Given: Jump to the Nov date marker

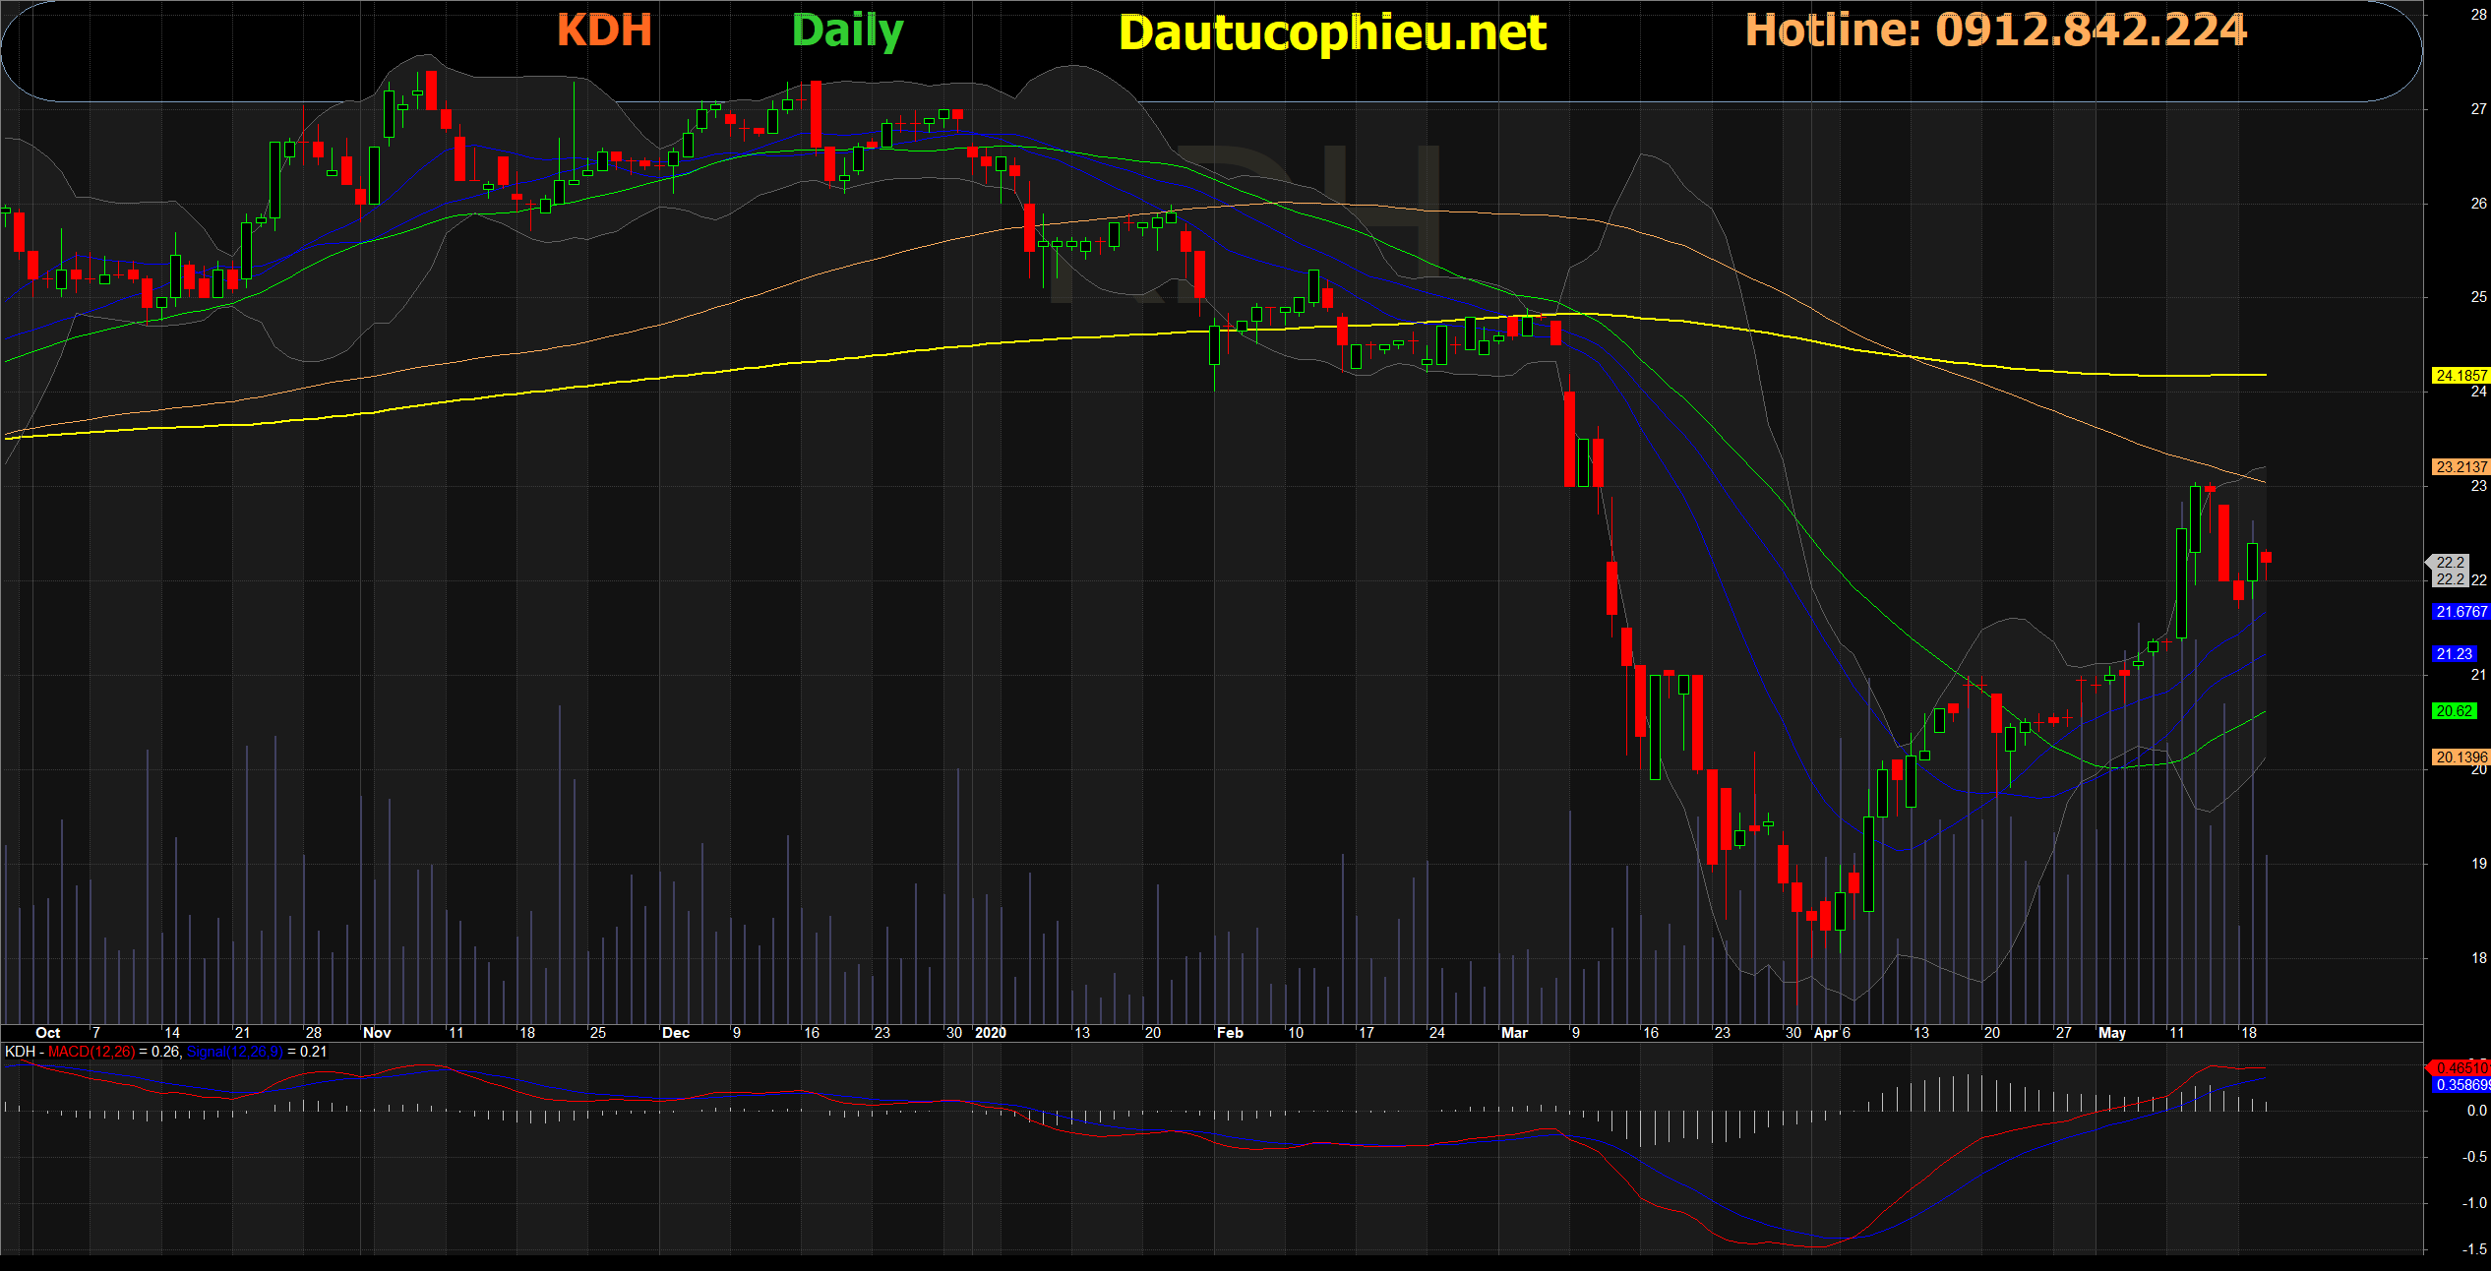Looking at the screenshot, I should [x=377, y=1033].
